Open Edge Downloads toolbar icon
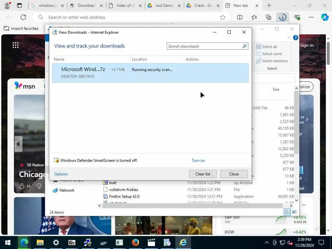The height and width of the screenshot is (249, 332). (x=283, y=17)
